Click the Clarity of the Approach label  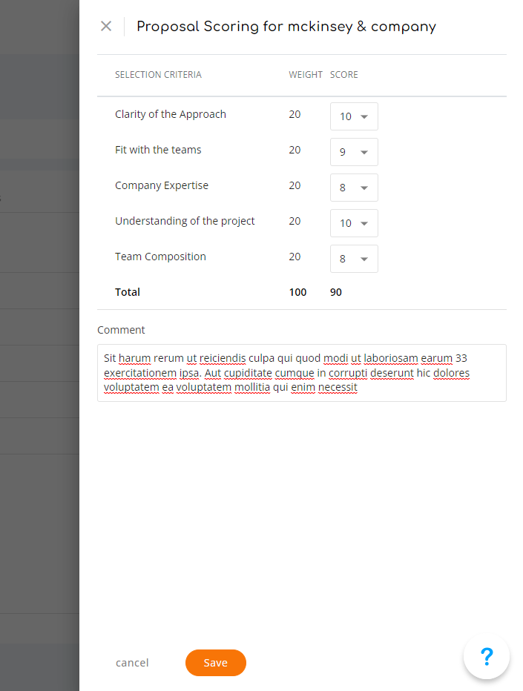coord(171,114)
